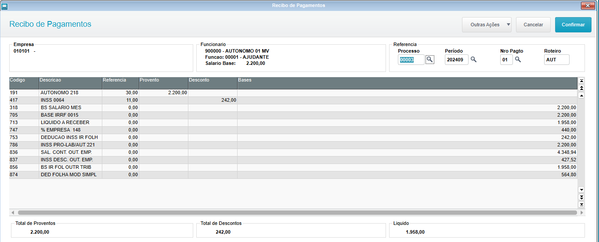Viewport: 599px width, 242px height.
Task: Move one row up in grid
Action: (581, 95)
